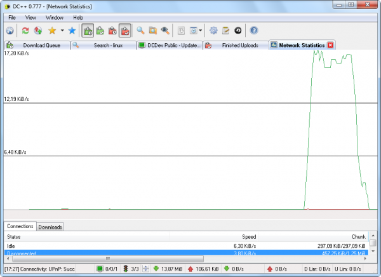Screen dimensions: 381x277
Task: Switch to the Downloads tab
Action: (50, 227)
